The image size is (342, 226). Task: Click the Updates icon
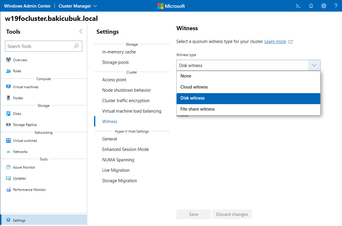pyautogui.click(x=8, y=178)
